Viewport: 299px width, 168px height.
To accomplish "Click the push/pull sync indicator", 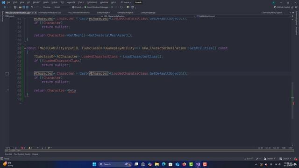I will pyautogui.click(x=248, y=159).
